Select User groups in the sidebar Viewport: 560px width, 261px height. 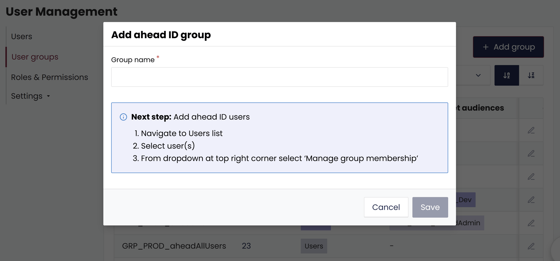coord(35,57)
